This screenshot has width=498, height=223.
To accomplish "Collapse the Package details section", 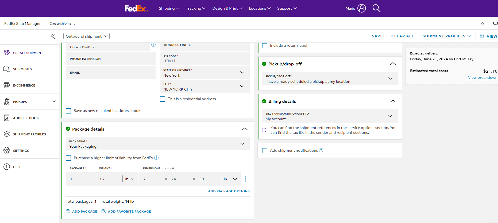I will pyautogui.click(x=245, y=129).
